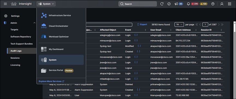
Task: Open the help question mark icon
Action: (x=213, y=4)
